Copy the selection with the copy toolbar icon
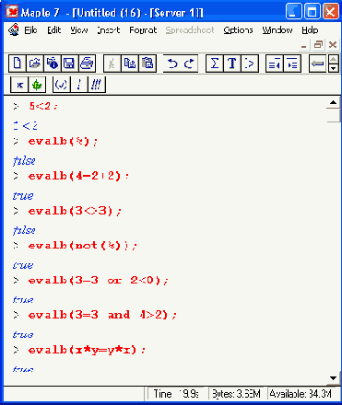The image size is (342, 405). 130,64
